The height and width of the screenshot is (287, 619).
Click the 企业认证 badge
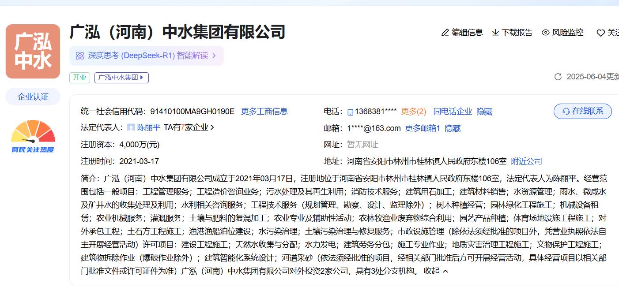(x=33, y=97)
